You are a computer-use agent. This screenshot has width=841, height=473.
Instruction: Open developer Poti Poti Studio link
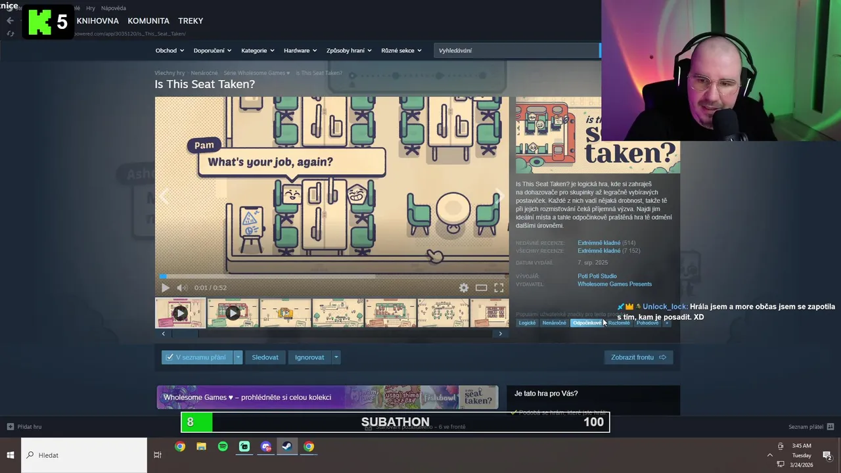pos(597,277)
